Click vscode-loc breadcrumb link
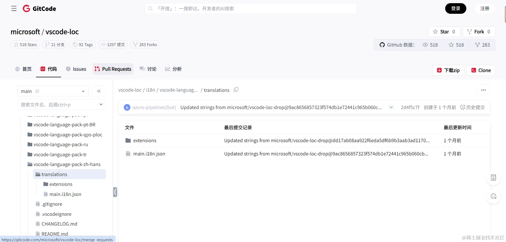The image size is (506, 242). pyautogui.click(x=130, y=90)
